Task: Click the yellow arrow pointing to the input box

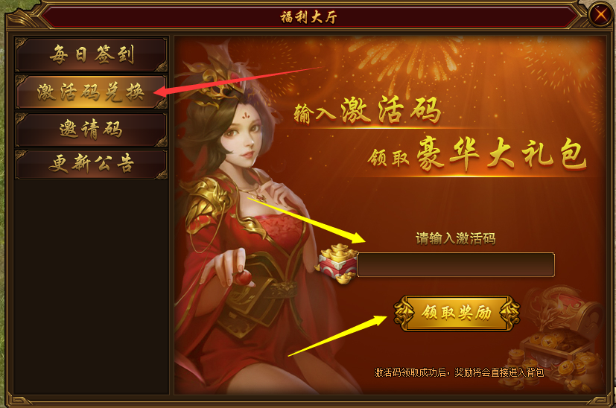Action: [x=306, y=220]
